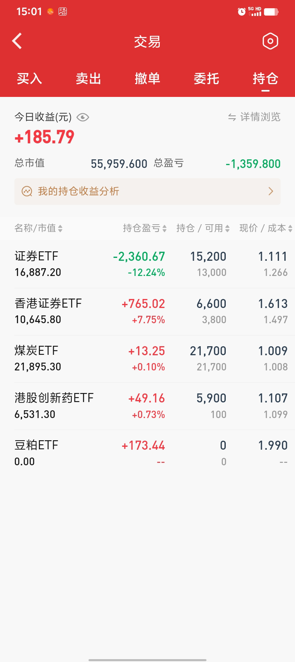295x662 pixels.
Task: Tap the swap arrows detail-view icon
Action: click(x=232, y=117)
